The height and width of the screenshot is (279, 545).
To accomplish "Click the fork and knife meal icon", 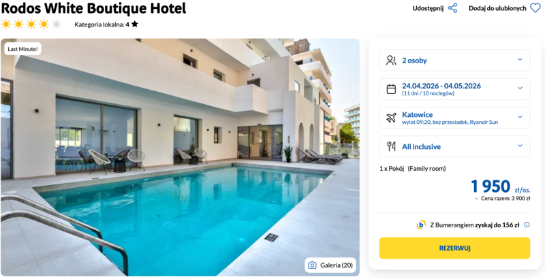I will pyautogui.click(x=391, y=146).
